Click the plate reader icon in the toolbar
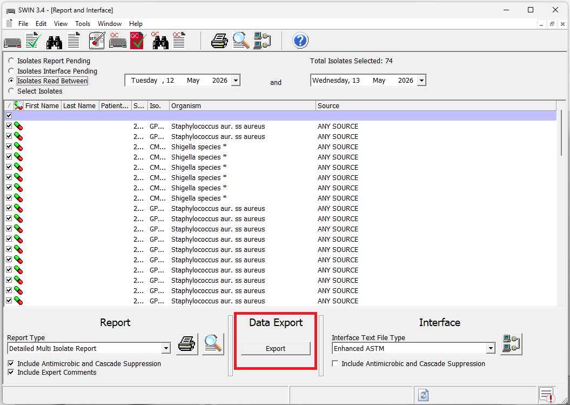 12,43
